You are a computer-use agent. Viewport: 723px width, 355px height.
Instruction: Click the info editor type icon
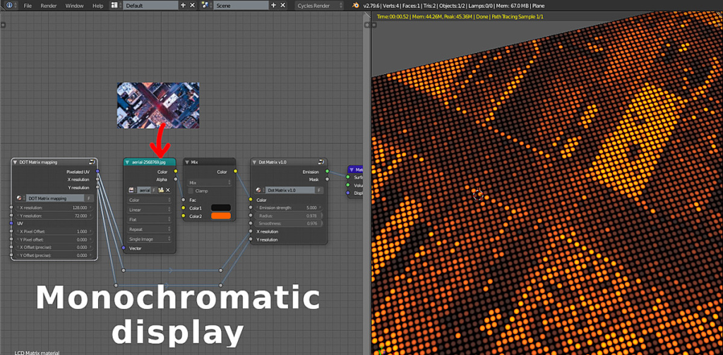[8, 6]
